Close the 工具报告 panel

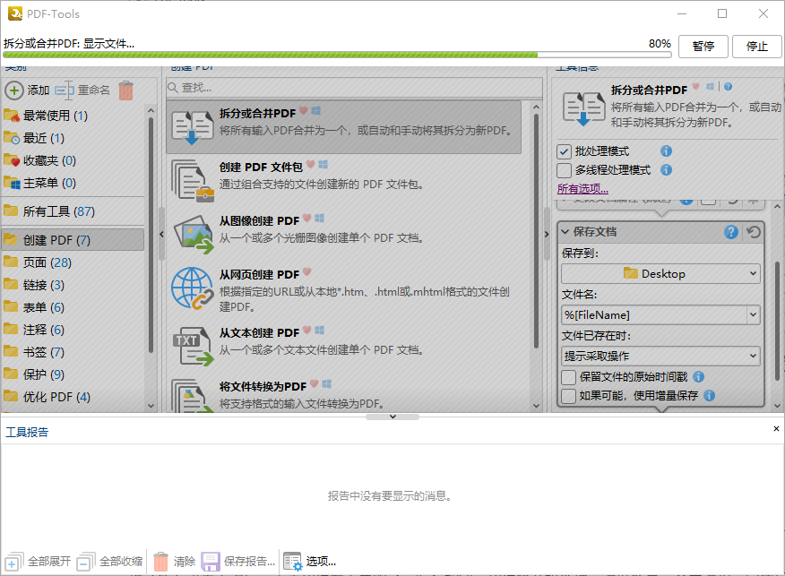click(776, 429)
